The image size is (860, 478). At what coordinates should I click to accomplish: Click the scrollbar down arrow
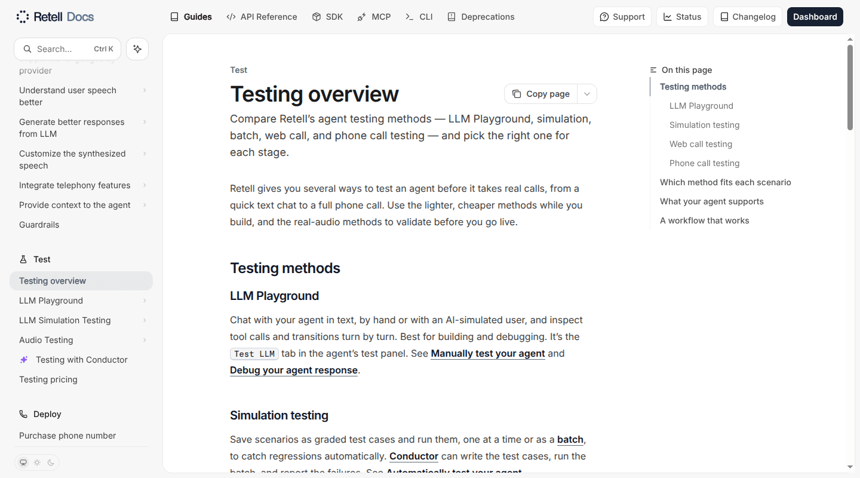(850, 467)
